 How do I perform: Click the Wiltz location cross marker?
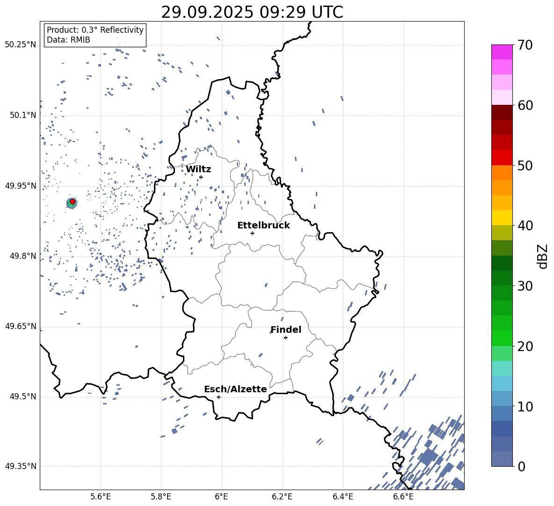201,177
